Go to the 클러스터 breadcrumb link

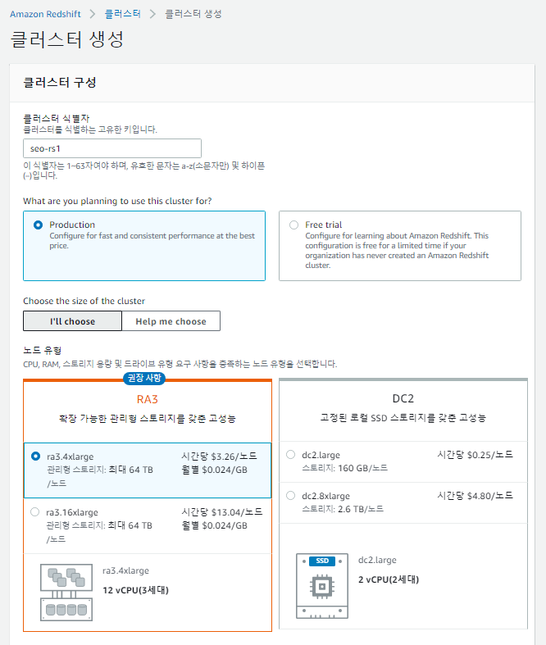click(x=123, y=14)
